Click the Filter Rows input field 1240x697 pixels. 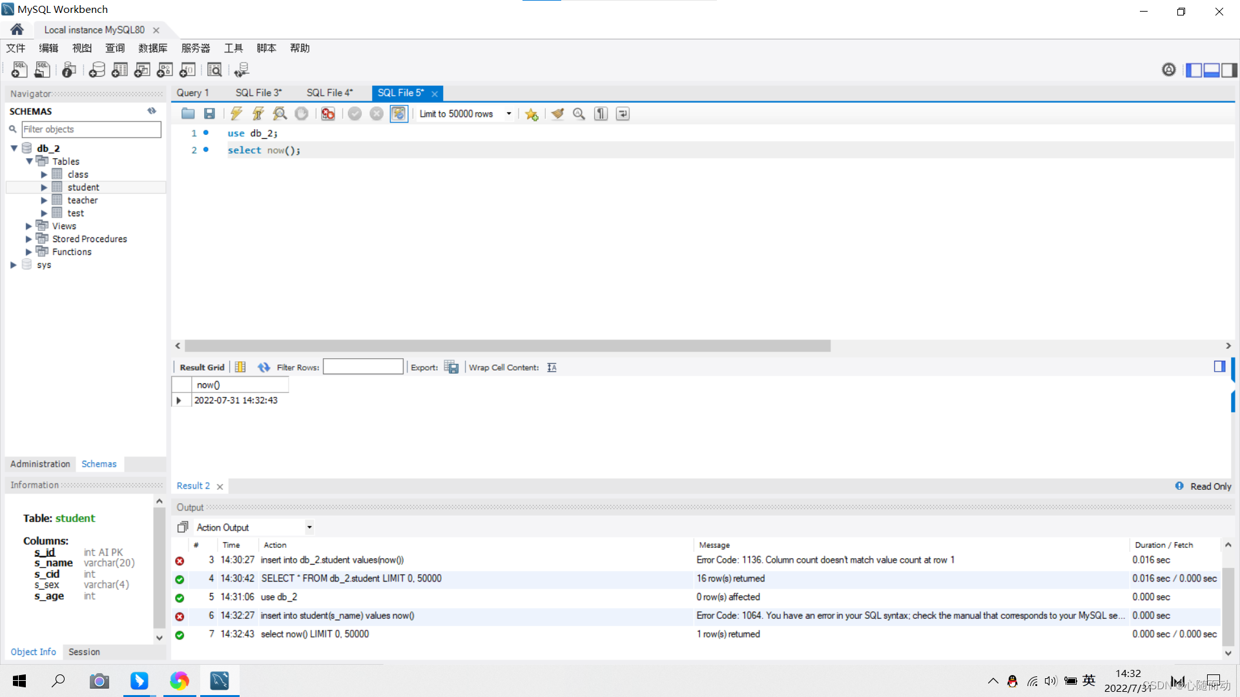pyautogui.click(x=363, y=367)
